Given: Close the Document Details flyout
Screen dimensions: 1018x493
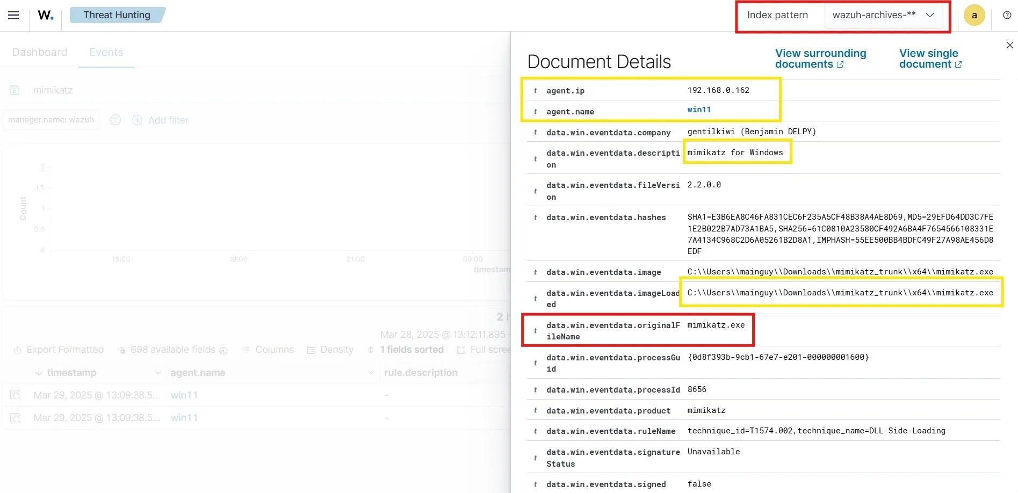Looking at the screenshot, I should [1009, 45].
